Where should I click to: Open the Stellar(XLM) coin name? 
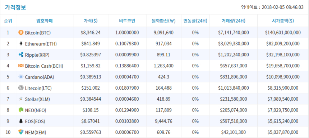(x=37, y=99)
